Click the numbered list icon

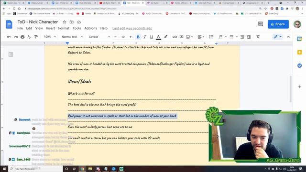[x=220, y=37]
